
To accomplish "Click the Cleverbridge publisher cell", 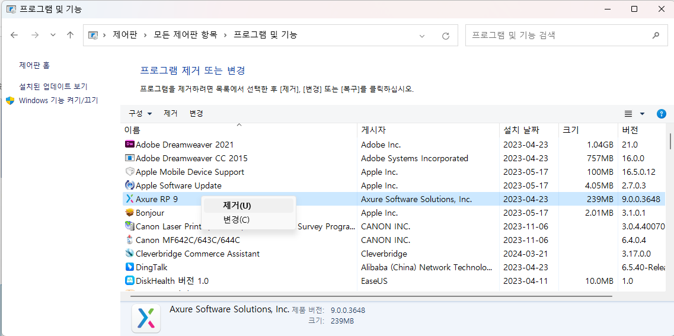I will tap(384, 254).
